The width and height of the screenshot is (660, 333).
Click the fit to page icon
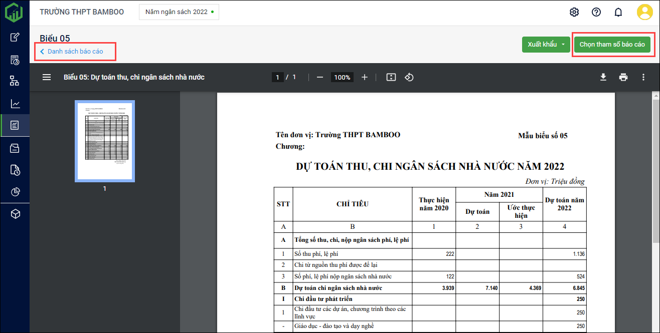pos(391,77)
